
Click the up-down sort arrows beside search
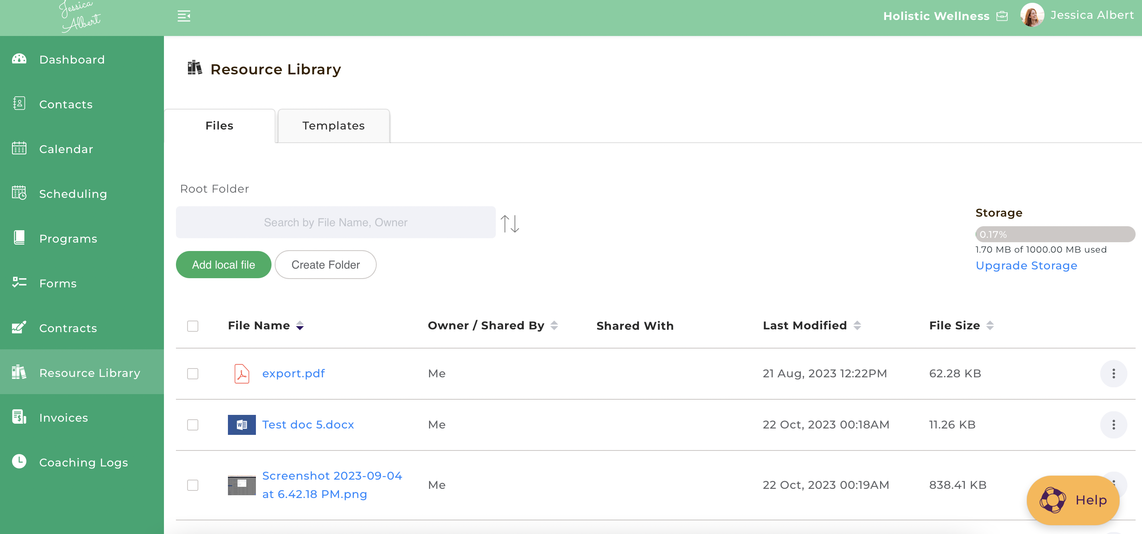pyautogui.click(x=510, y=224)
